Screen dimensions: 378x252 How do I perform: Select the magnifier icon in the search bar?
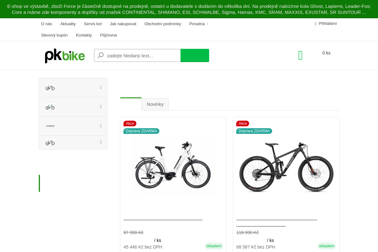click(100, 55)
